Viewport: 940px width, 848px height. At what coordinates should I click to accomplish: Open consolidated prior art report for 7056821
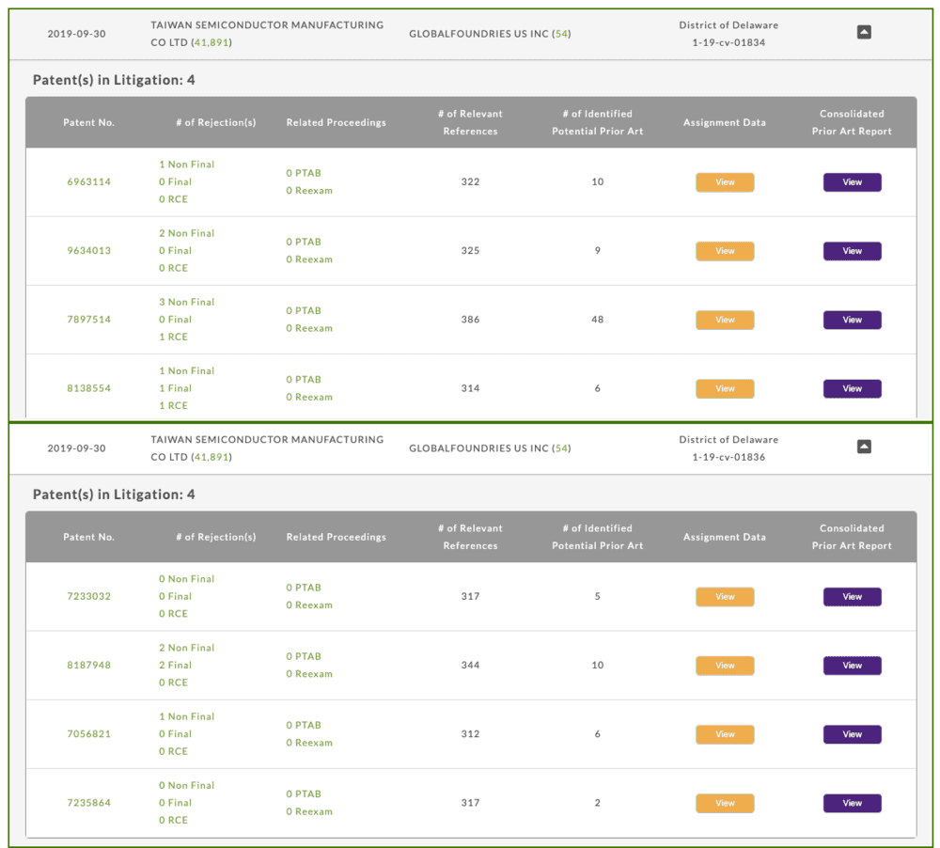pyautogui.click(x=852, y=734)
